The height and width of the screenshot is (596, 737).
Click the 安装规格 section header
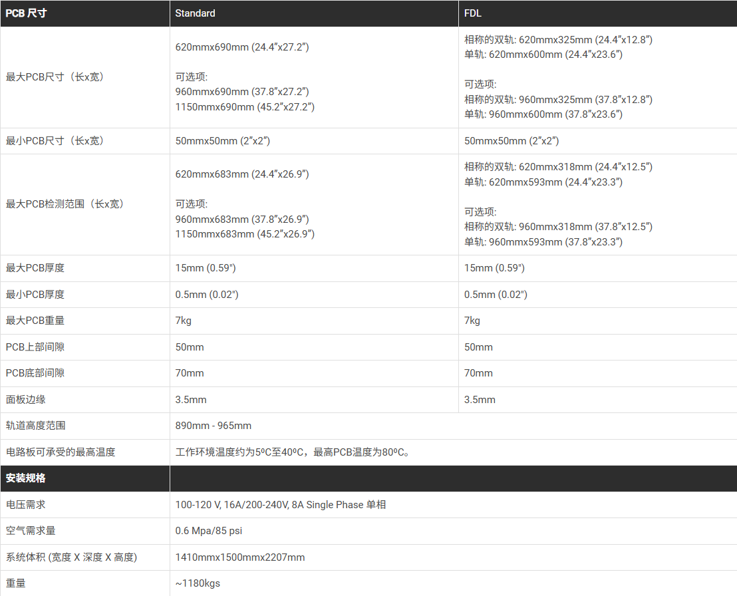pos(26,478)
